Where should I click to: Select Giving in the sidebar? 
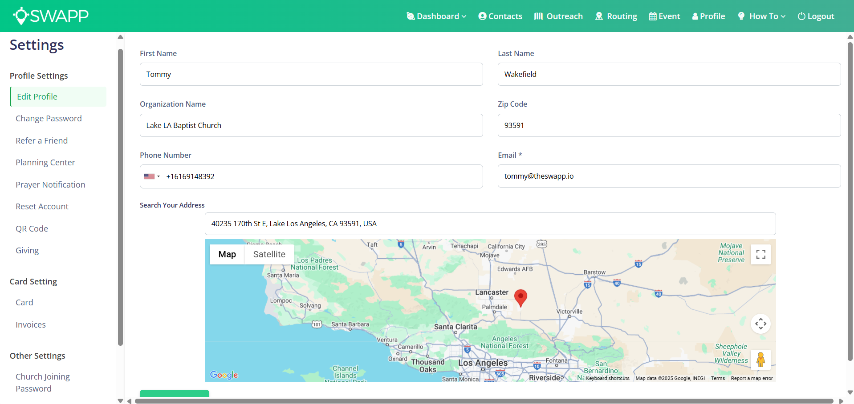point(27,250)
